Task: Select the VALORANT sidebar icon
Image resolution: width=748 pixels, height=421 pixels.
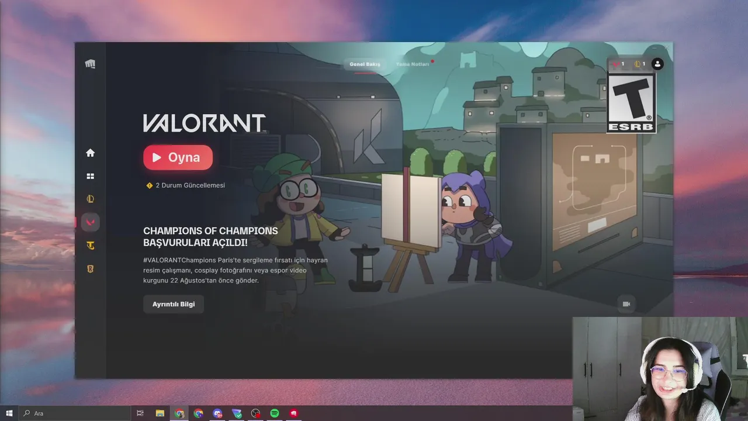Action: (90, 222)
